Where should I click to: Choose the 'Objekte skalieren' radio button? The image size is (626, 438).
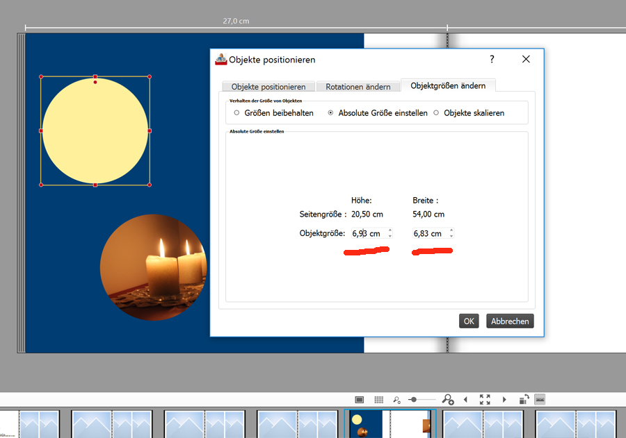(436, 112)
